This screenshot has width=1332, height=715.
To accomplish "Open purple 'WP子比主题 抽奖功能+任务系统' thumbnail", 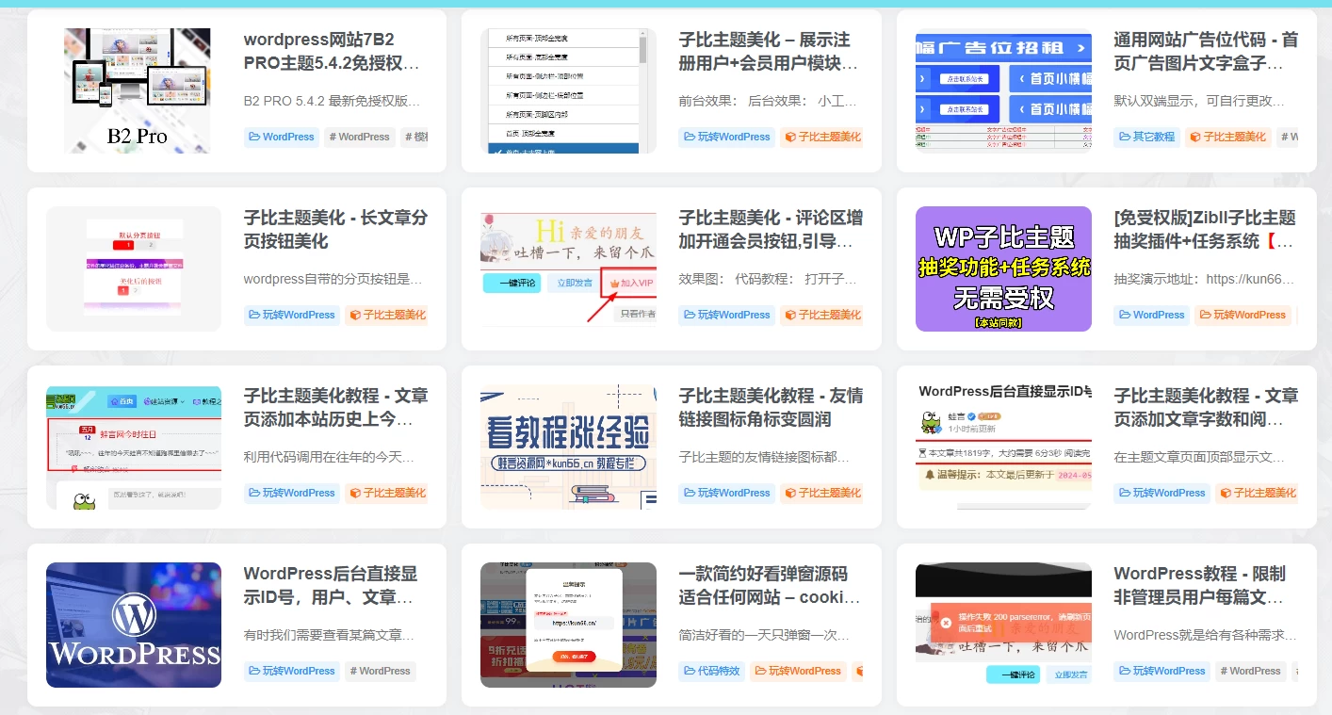I will (1003, 268).
